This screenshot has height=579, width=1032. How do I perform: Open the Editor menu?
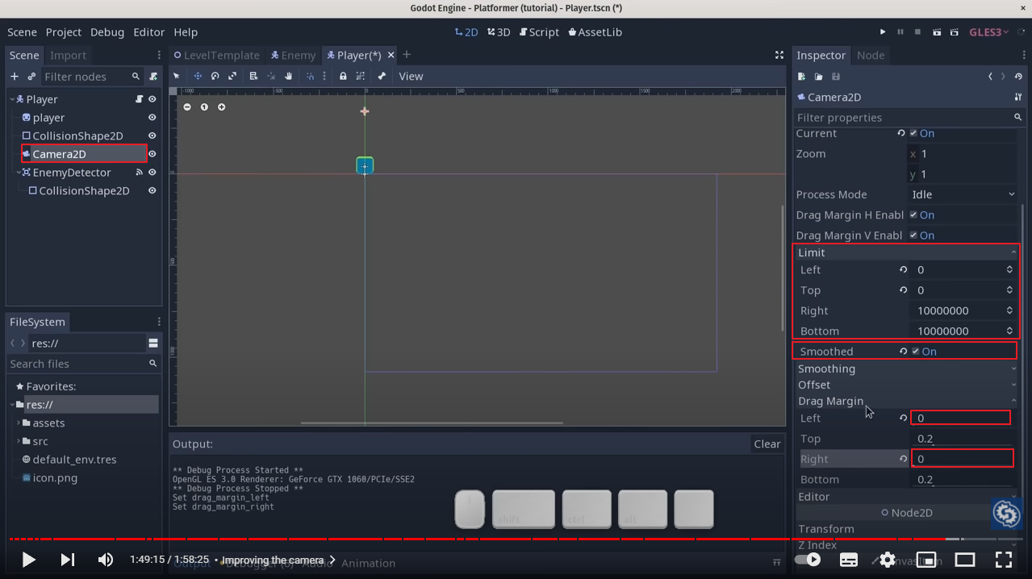pyautogui.click(x=149, y=32)
